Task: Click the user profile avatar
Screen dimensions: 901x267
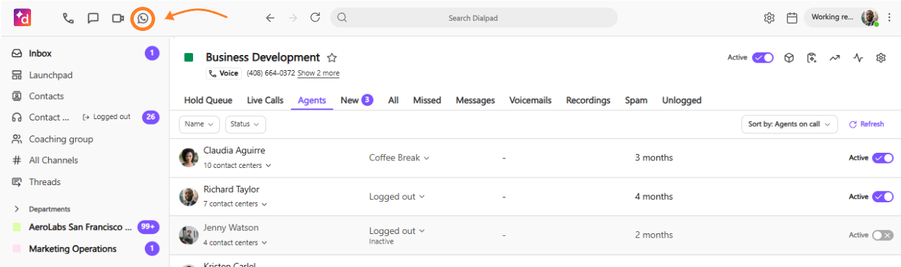Action: [870, 18]
